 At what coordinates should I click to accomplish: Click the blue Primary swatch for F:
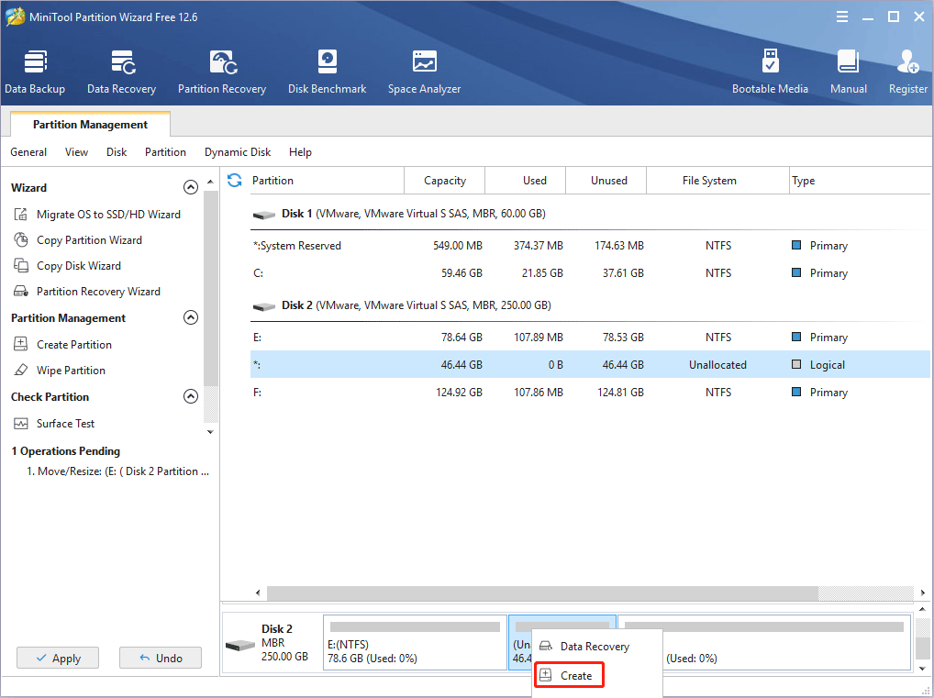[x=795, y=392]
